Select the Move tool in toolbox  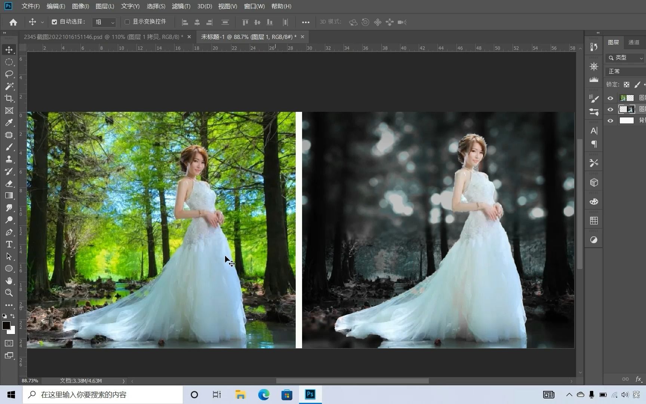[9, 50]
